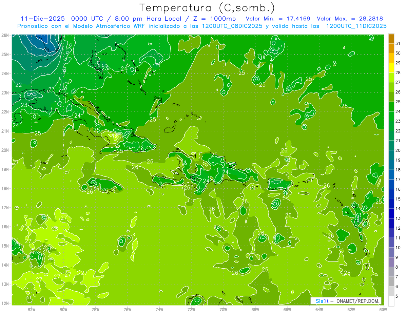This screenshot has height=314, width=407.
Task: Click the "10" value on the color scale
Action: 398,247
